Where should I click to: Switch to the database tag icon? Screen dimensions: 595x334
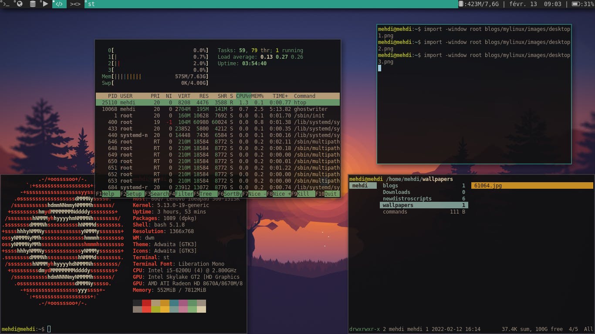point(33,4)
